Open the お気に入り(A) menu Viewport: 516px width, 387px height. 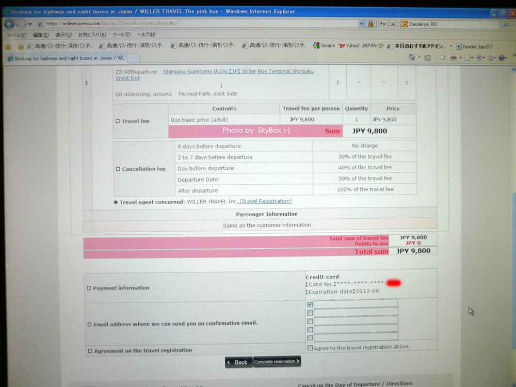pyautogui.click(x=92, y=35)
